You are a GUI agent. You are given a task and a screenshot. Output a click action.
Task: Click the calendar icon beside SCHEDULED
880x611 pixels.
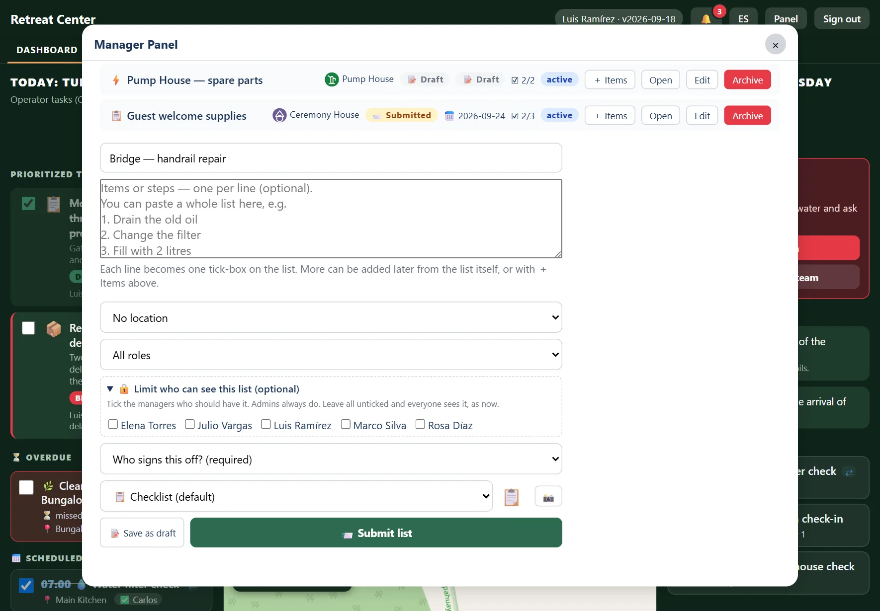(16, 558)
